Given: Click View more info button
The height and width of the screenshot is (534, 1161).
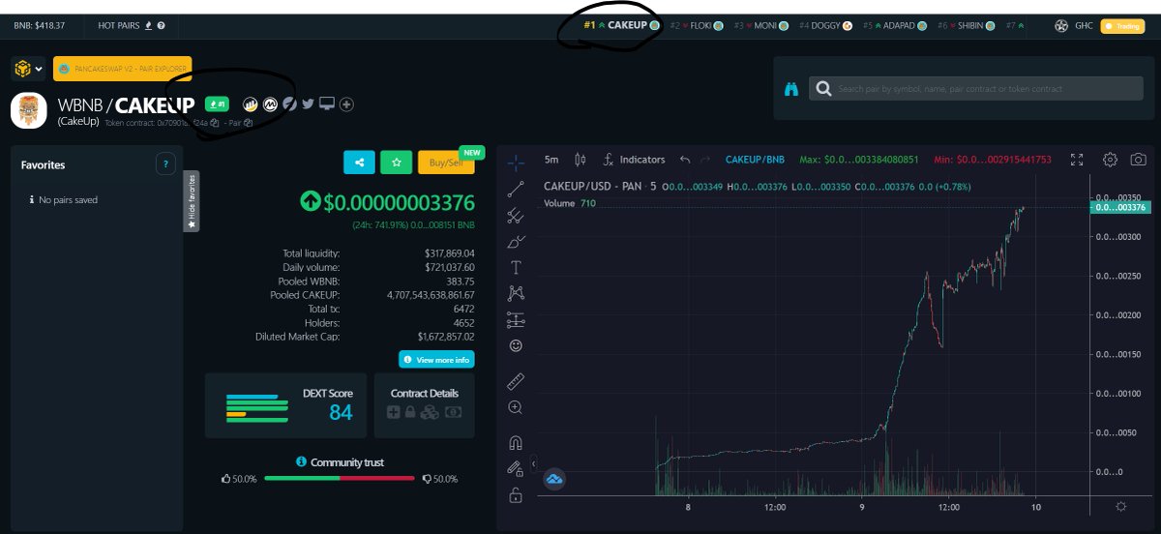Looking at the screenshot, I should click(436, 360).
